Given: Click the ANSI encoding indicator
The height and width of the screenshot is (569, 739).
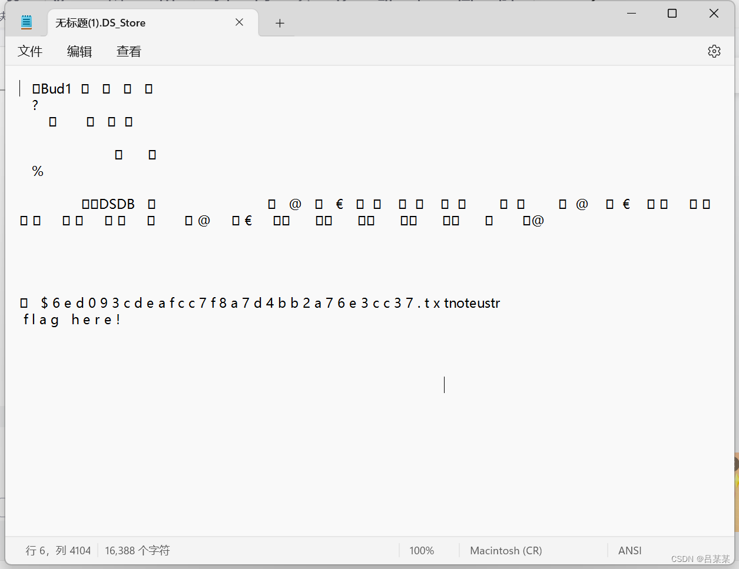Looking at the screenshot, I should [x=629, y=550].
